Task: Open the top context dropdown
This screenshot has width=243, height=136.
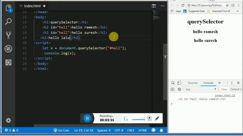Action: [201, 89]
